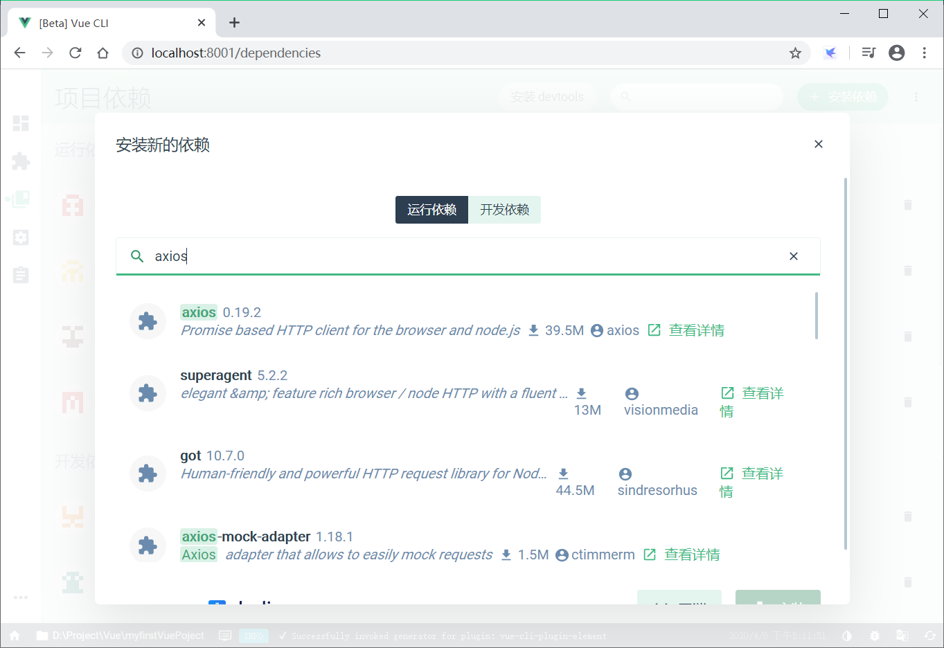
Task: Select the got package icon
Action: [148, 474]
